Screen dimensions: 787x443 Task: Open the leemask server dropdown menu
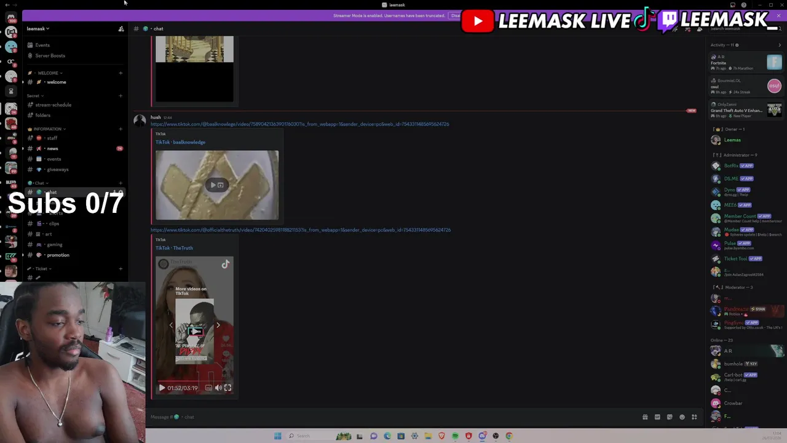pyautogui.click(x=38, y=28)
